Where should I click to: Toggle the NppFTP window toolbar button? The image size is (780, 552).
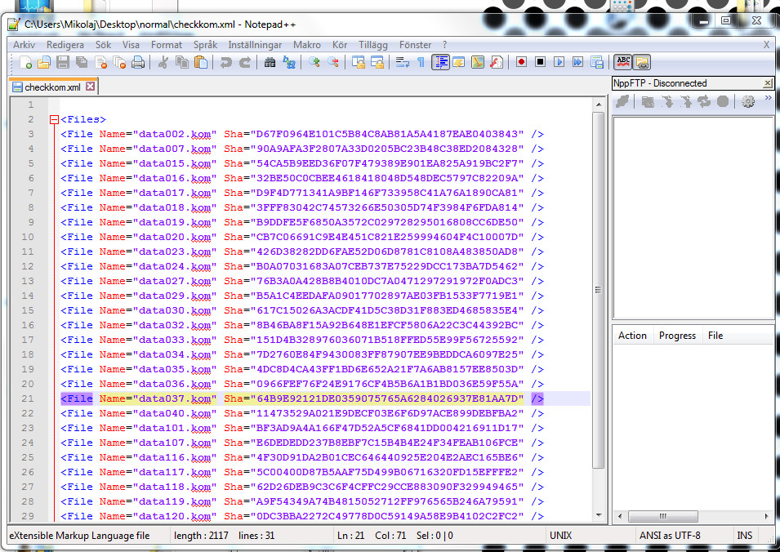tap(642, 62)
